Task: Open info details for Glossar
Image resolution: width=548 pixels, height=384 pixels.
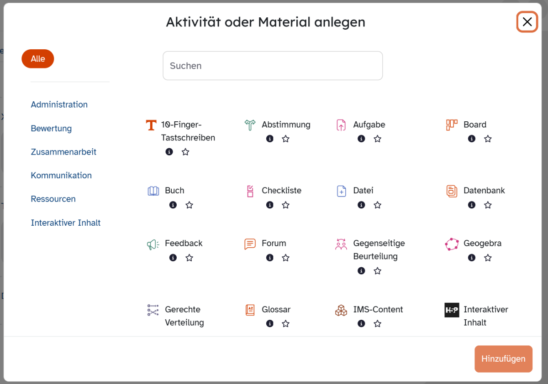Action: (x=270, y=323)
